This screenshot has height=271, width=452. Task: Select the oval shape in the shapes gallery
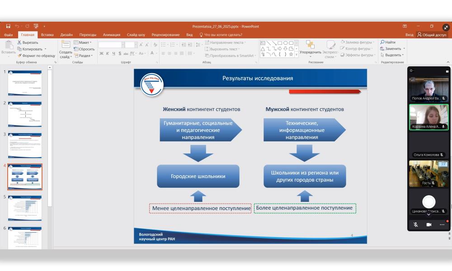pyautogui.click(x=286, y=43)
